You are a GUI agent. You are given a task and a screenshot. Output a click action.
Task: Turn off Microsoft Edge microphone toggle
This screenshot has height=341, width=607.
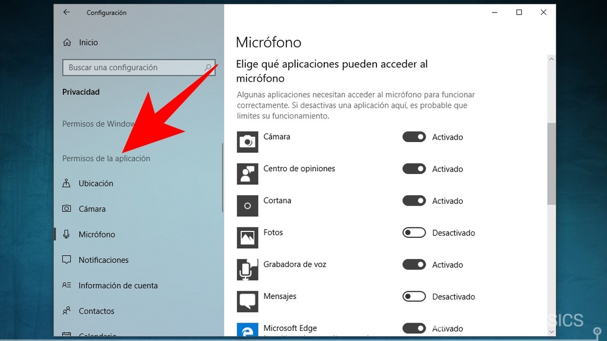pyautogui.click(x=414, y=328)
